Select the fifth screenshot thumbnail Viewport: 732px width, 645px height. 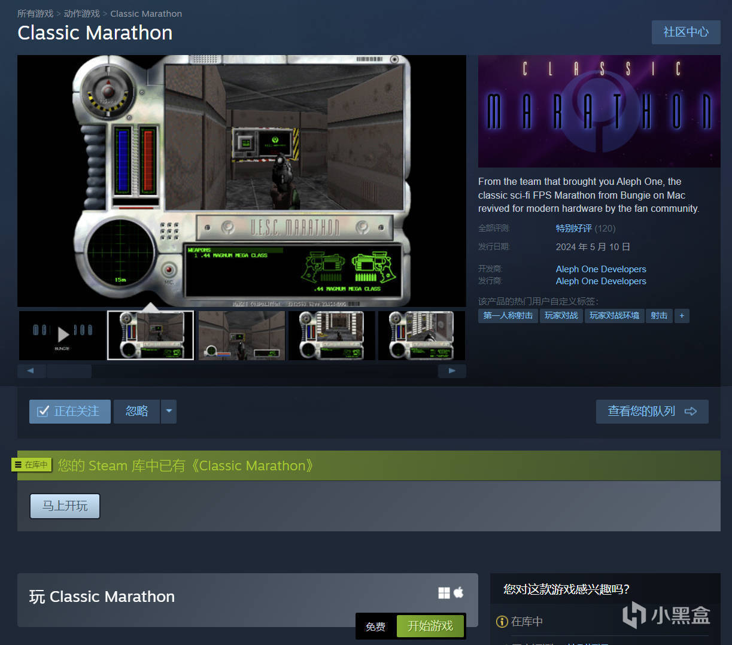pyautogui.click(x=421, y=335)
